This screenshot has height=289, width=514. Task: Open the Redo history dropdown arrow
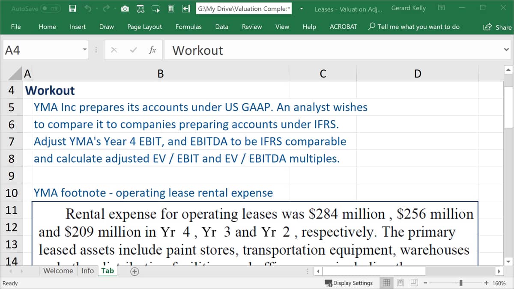click(115, 9)
